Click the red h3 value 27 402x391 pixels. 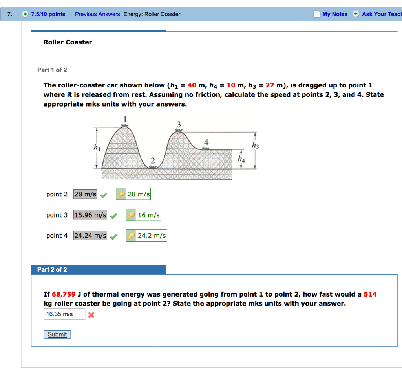click(270, 85)
